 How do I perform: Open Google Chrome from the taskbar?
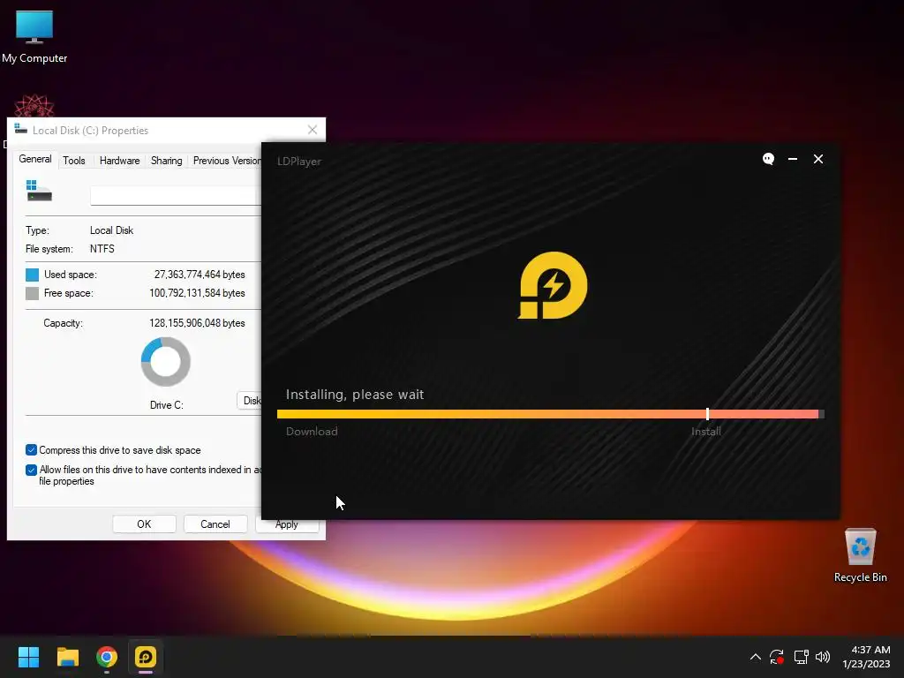click(x=107, y=657)
